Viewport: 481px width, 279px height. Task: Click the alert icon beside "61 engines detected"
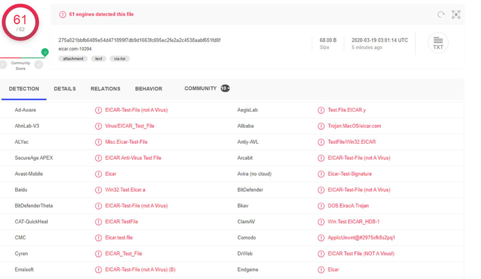coord(63,15)
